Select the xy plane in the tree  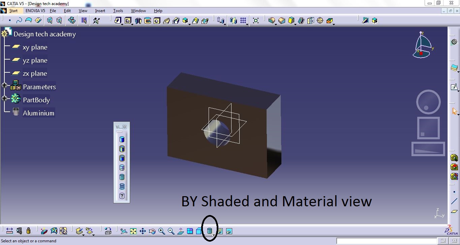(35, 47)
